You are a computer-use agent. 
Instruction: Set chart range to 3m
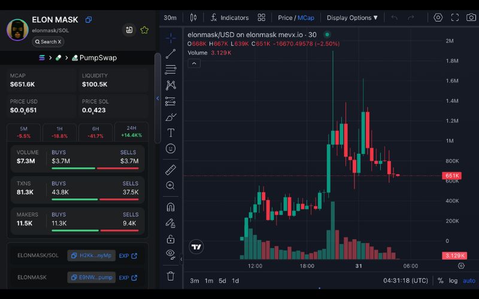point(194,280)
